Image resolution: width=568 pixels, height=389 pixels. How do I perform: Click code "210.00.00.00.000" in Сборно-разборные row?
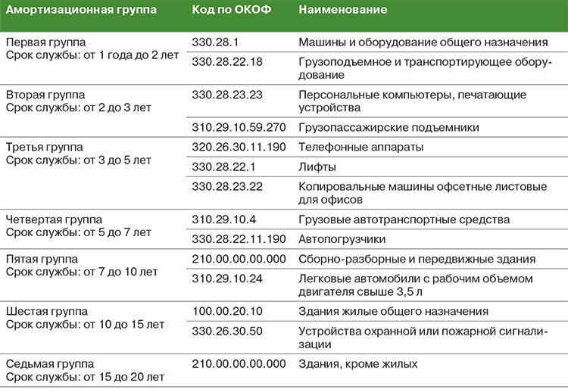click(x=239, y=259)
